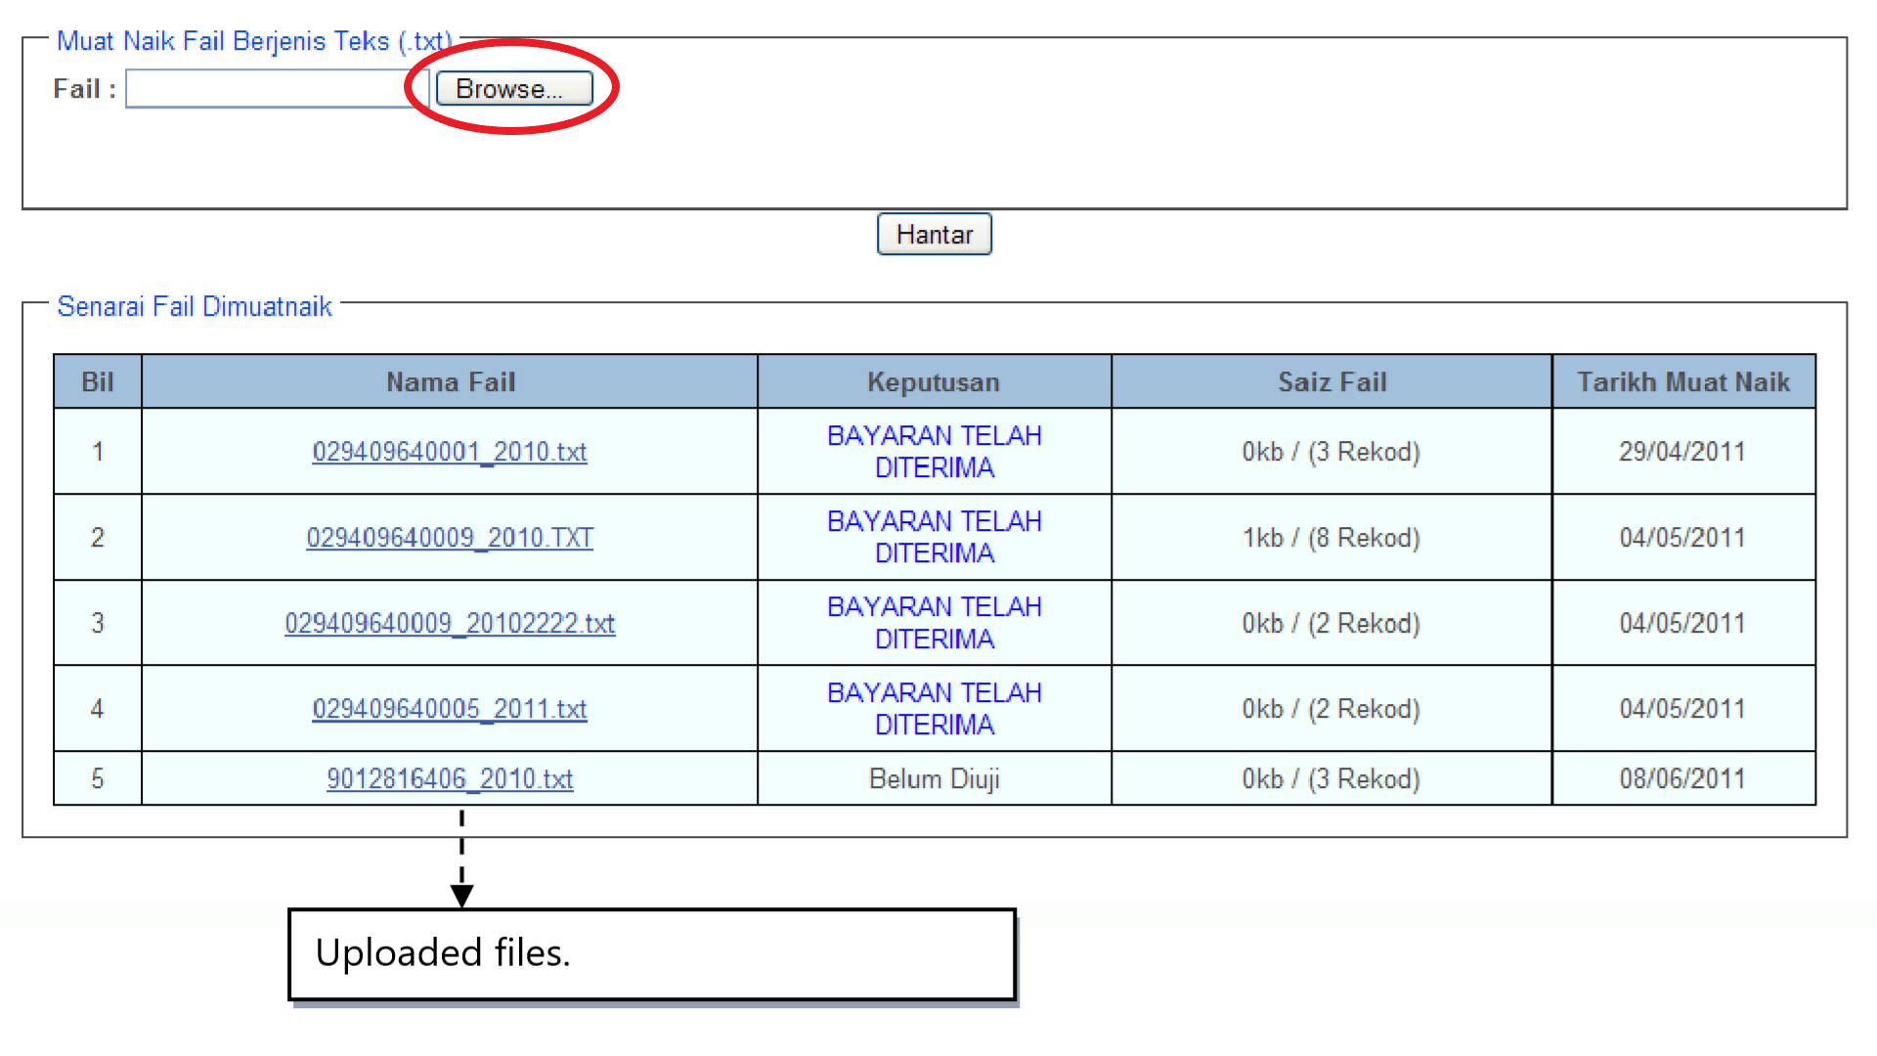Open file 029409640009_2010.TXT link
The width and height of the screenshot is (1877, 1056).
[x=449, y=538]
